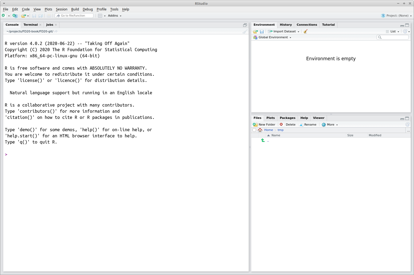414x275 pixels.
Task: Switch to the Tutorial tab
Action: point(328,25)
